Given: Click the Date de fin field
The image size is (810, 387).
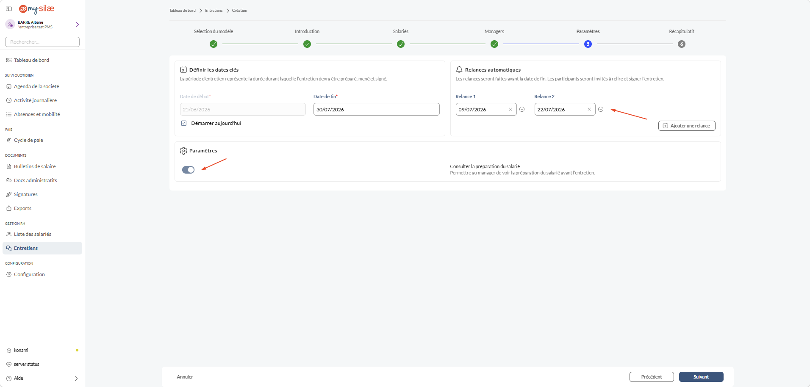Looking at the screenshot, I should pos(377,109).
